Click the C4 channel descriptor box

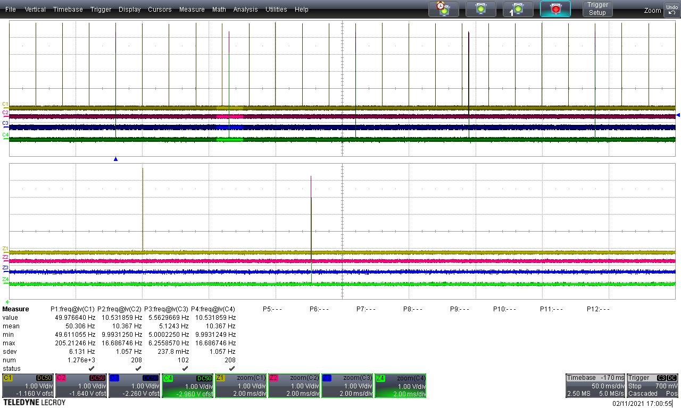(188, 386)
